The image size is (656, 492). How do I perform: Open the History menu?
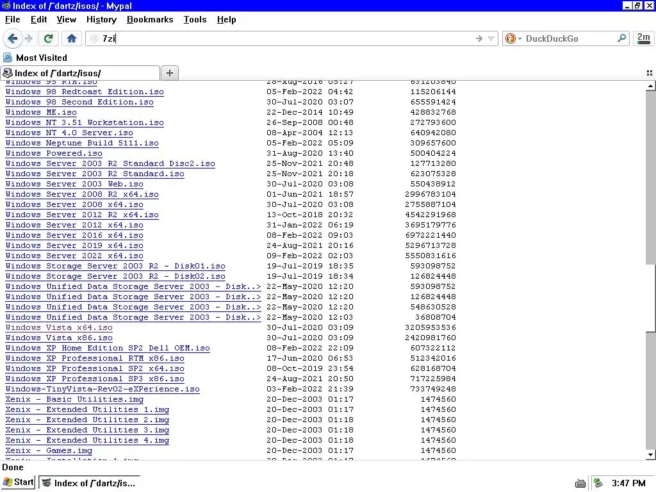[101, 20]
